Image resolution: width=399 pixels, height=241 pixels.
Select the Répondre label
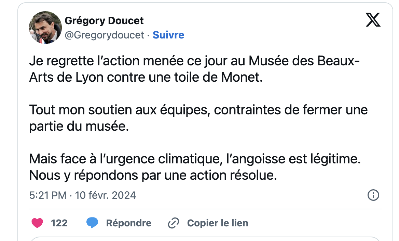[129, 223]
